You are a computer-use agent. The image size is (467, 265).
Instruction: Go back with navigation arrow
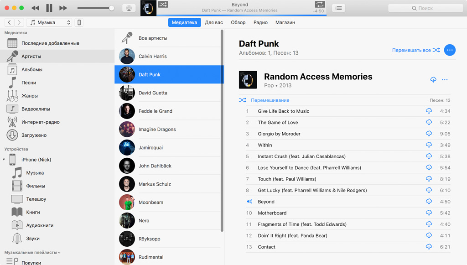pos(9,22)
